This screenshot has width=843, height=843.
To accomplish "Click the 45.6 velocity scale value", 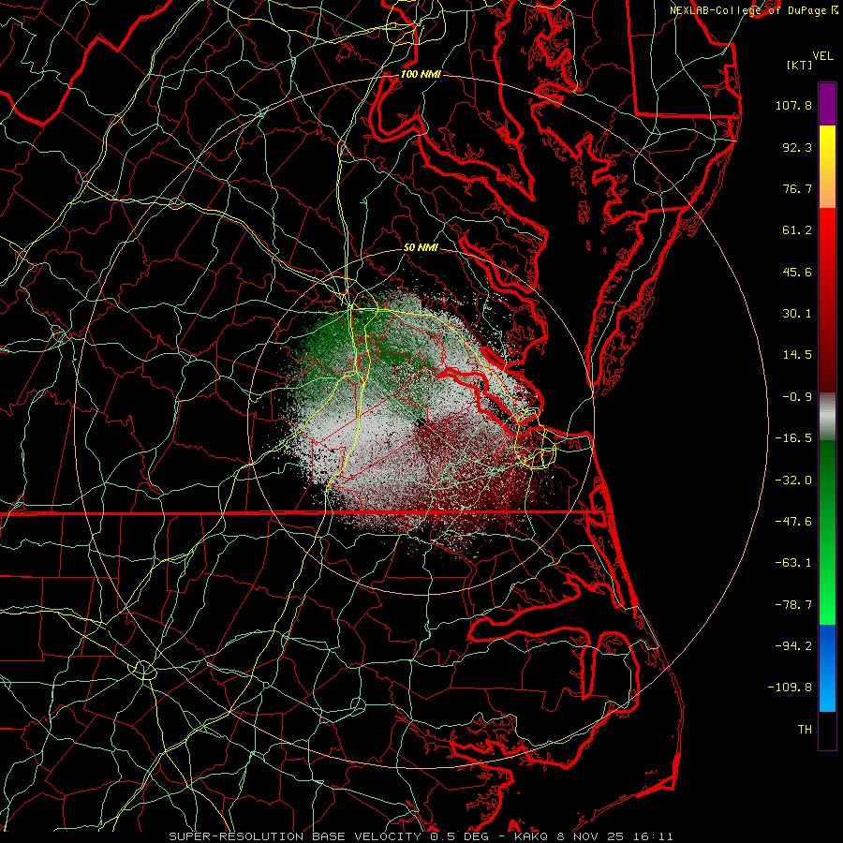I will [x=797, y=272].
